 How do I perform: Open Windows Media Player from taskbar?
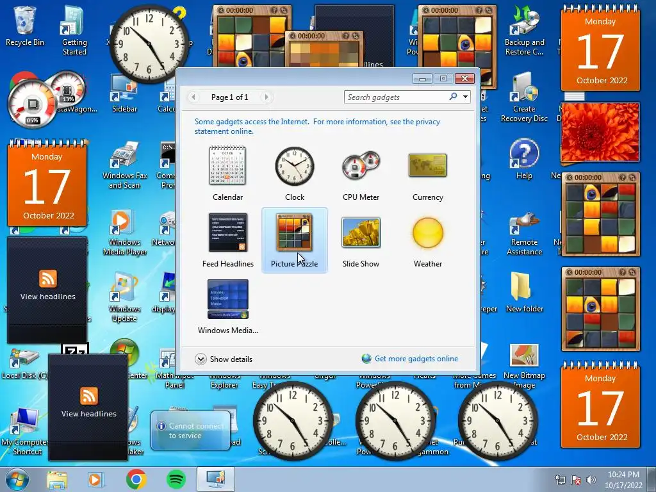[x=96, y=479]
